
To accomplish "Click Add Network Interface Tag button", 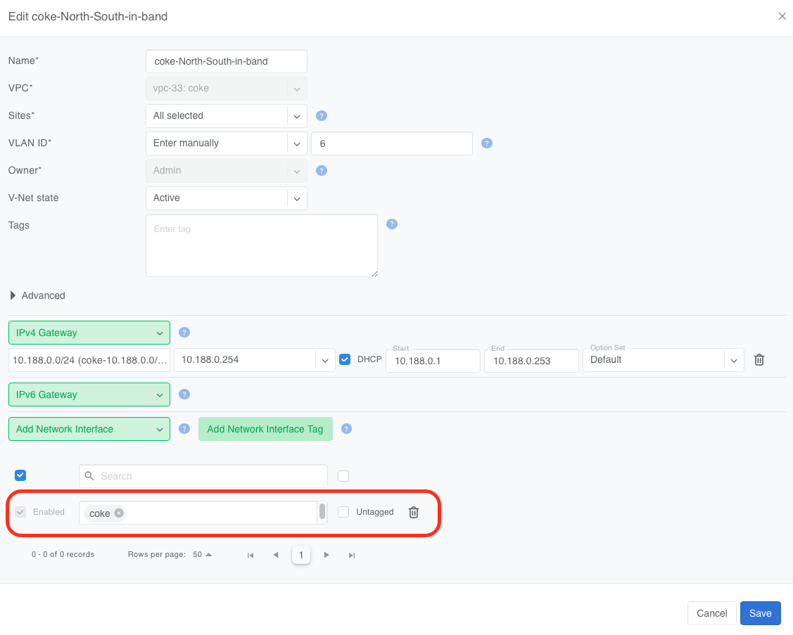I will coord(265,429).
